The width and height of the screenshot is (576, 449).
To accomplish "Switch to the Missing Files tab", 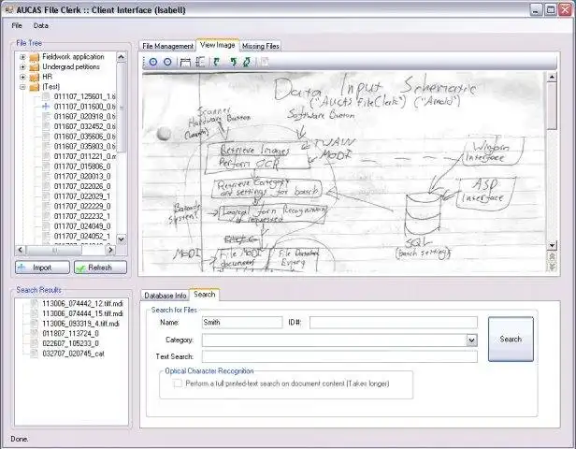I will [x=260, y=45].
